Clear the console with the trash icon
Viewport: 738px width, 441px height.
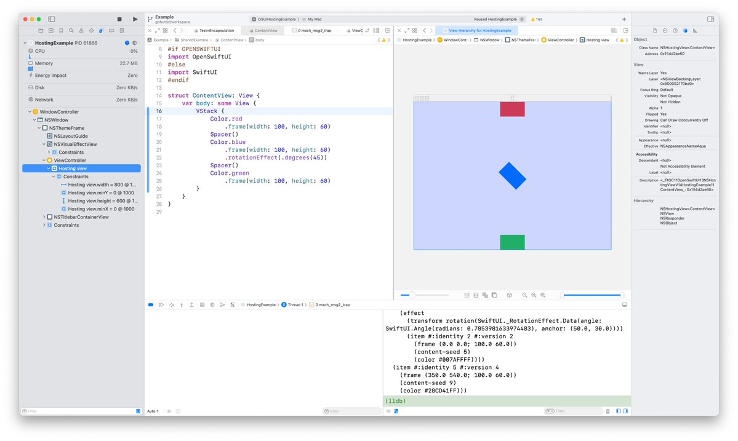pyautogui.click(x=608, y=411)
